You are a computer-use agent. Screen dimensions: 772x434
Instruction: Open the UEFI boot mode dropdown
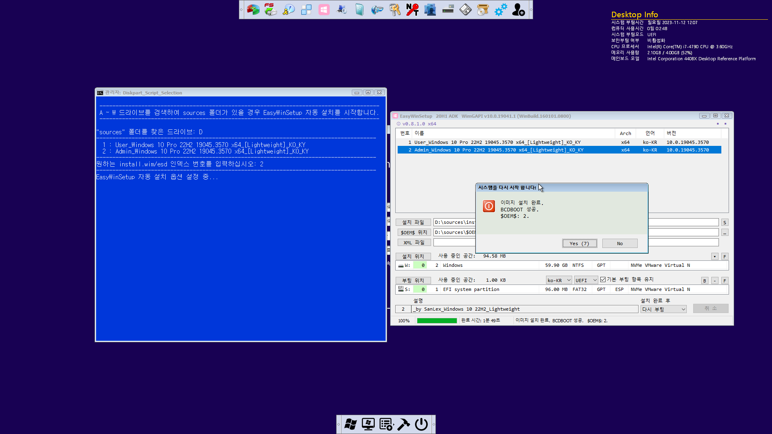point(586,280)
